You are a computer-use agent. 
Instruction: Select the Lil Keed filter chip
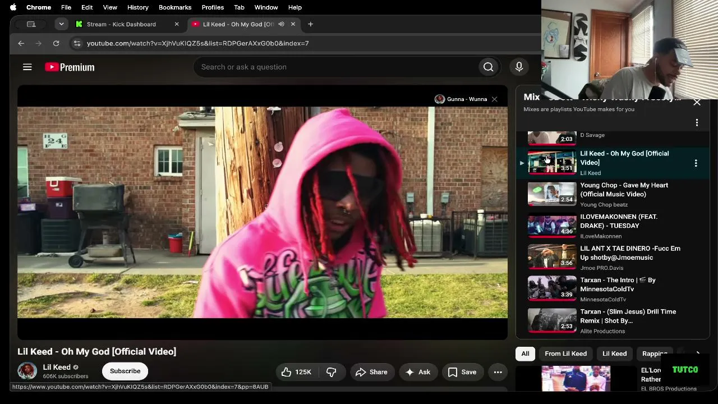614,353
